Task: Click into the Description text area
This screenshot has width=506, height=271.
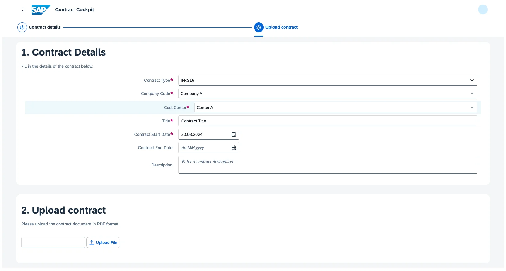Action: click(327, 165)
